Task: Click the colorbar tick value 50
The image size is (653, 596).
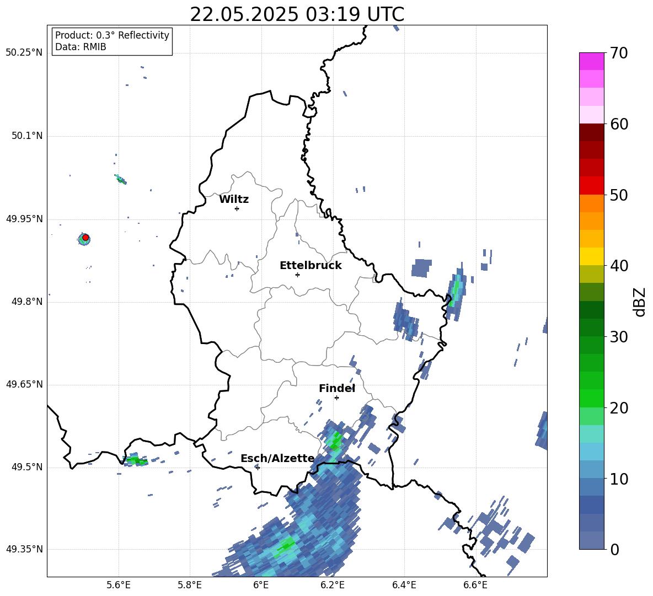Action: click(x=619, y=195)
